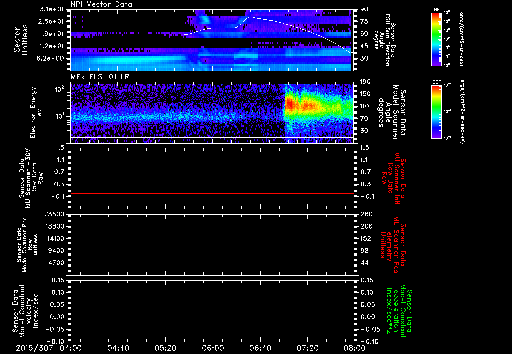The width and height of the screenshot is (512, 354).
Task: Click the "cnts/(cm**2-sr-sec)" NF units label
Action: click(x=462, y=39)
